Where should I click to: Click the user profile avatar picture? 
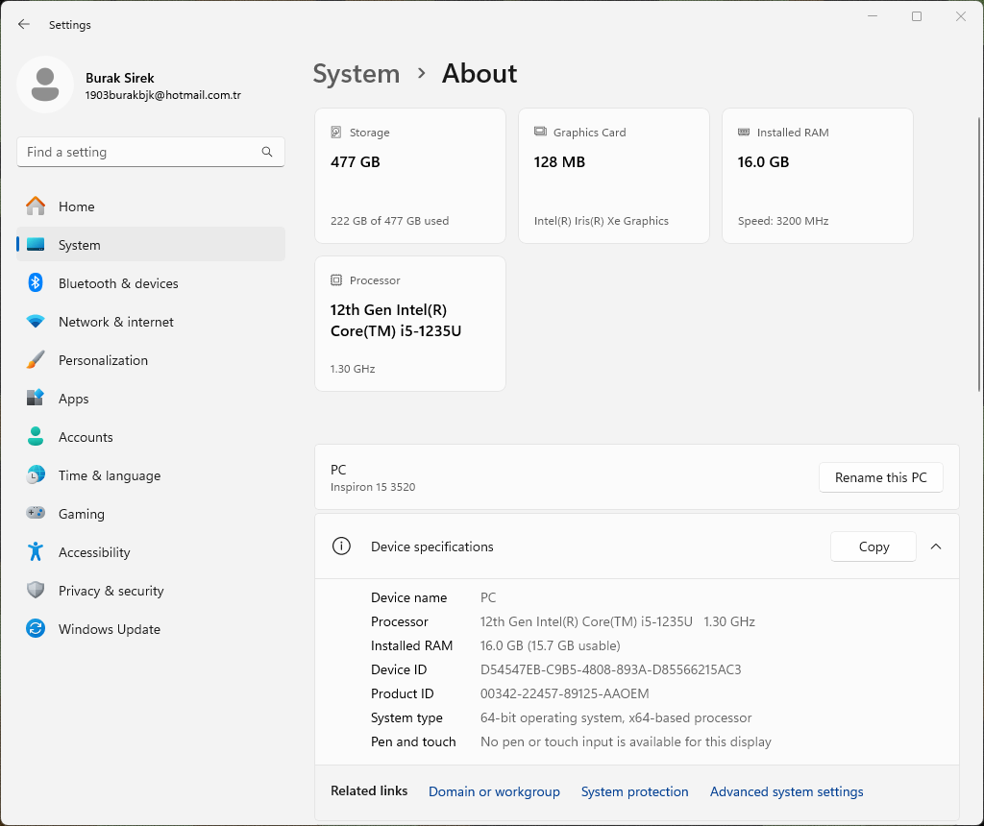coord(45,85)
